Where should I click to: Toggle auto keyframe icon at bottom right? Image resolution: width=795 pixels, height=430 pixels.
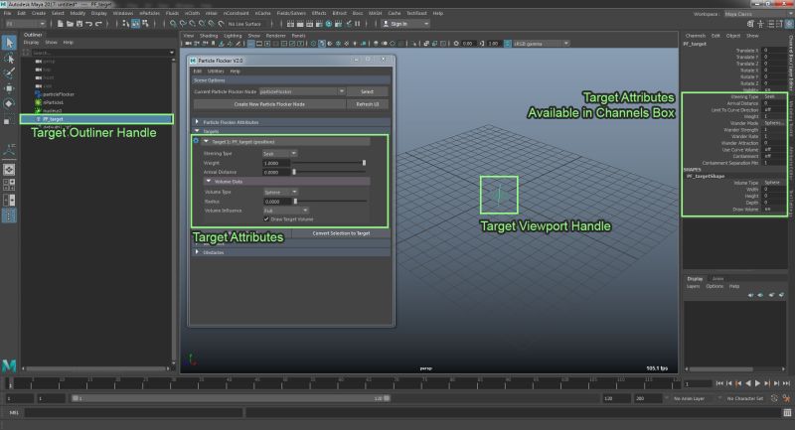(774, 398)
